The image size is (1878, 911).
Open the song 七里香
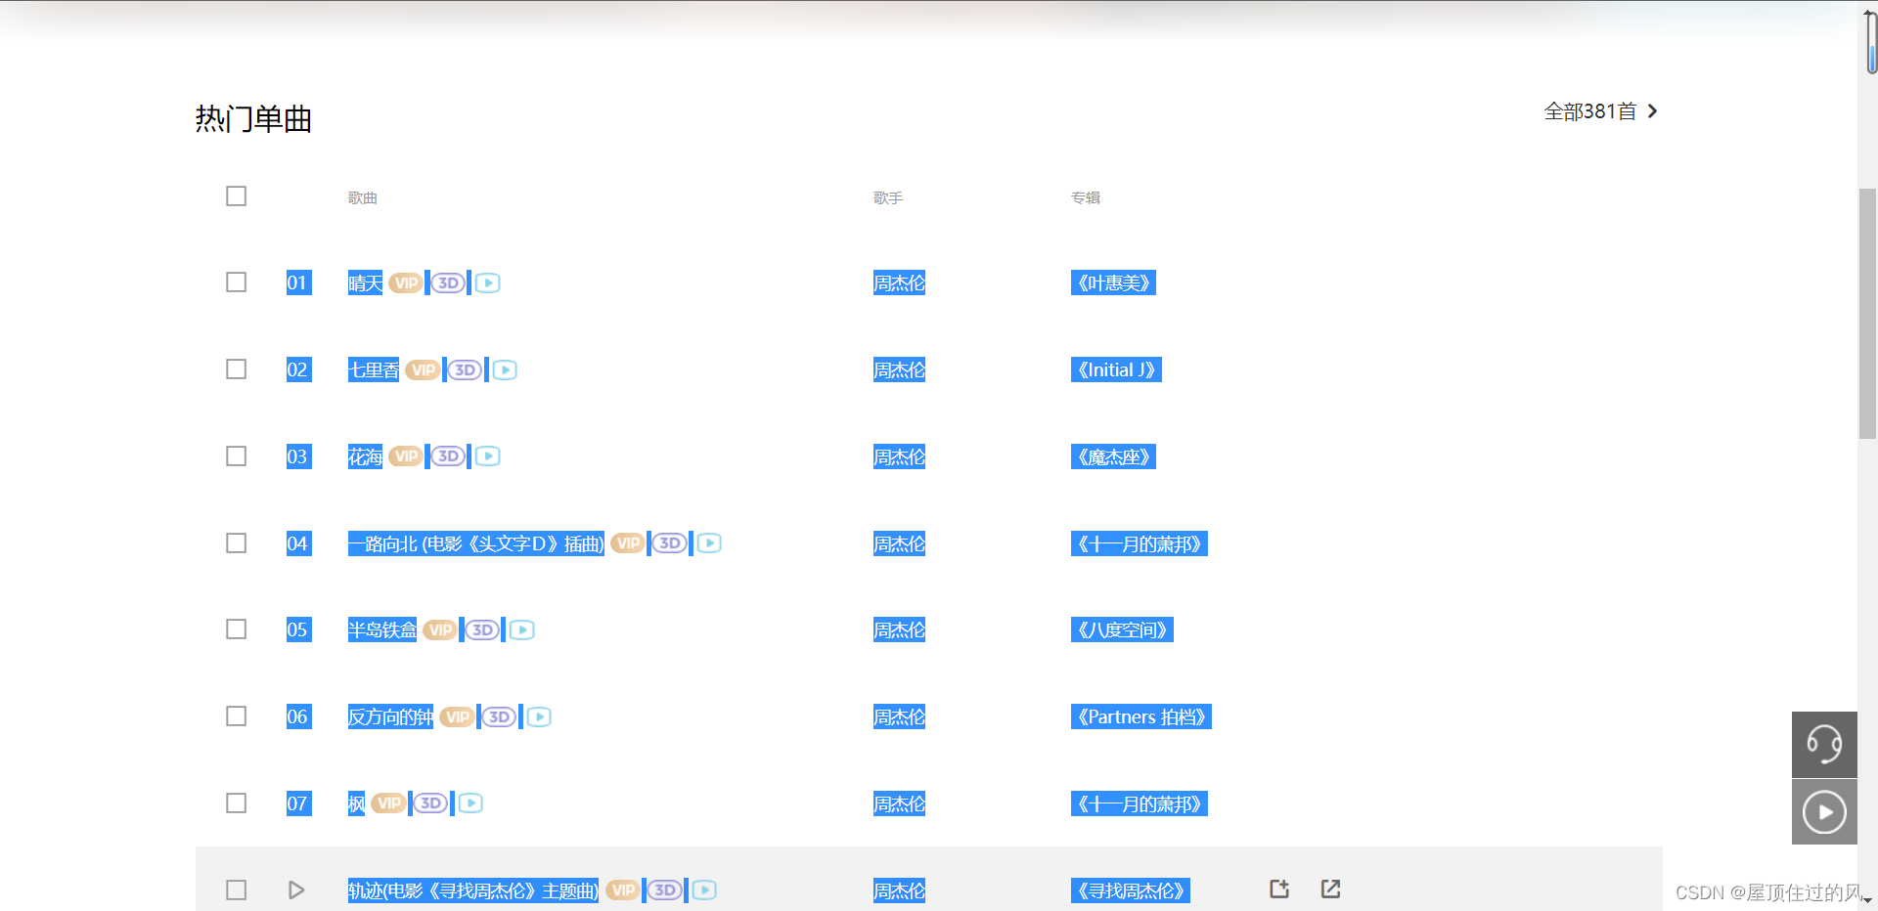click(374, 370)
